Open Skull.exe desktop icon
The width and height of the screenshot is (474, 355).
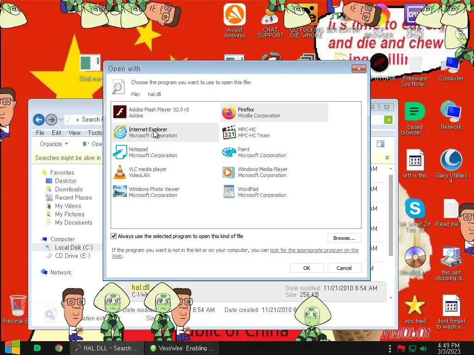pyautogui.click(x=90, y=68)
